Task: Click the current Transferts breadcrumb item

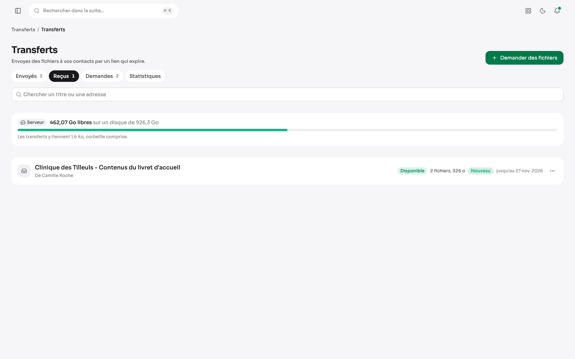Action: coord(53,29)
